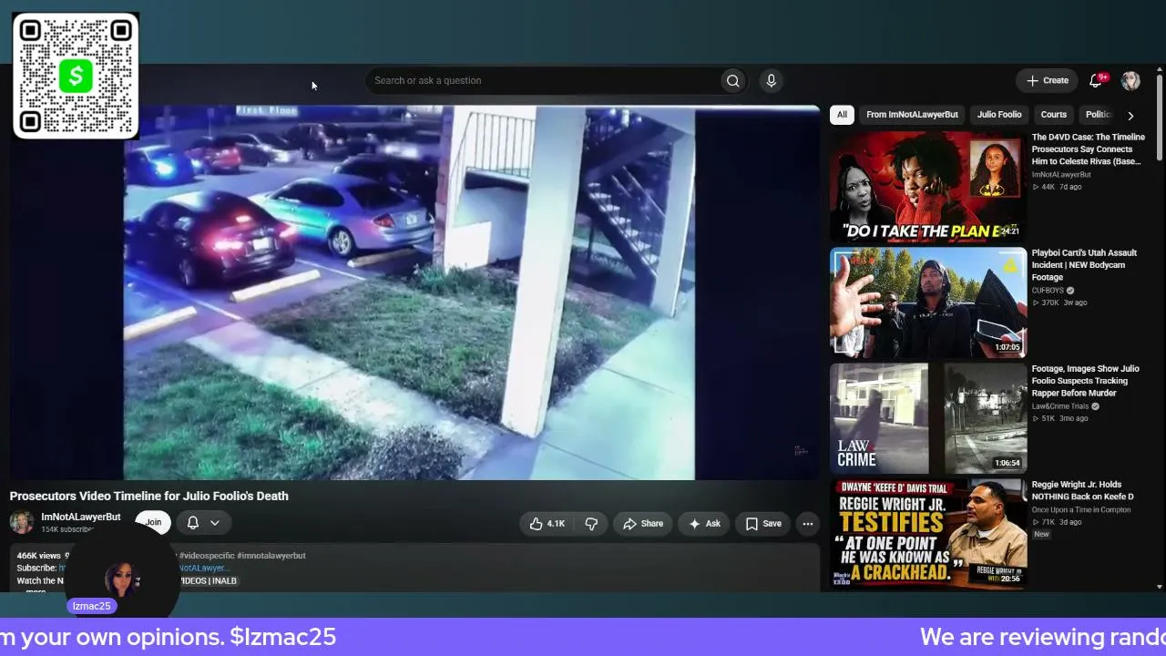Click ImNotALawyerBut channel under D4VD video
This screenshot has width=1166, height=656.
coord(1061,175)
